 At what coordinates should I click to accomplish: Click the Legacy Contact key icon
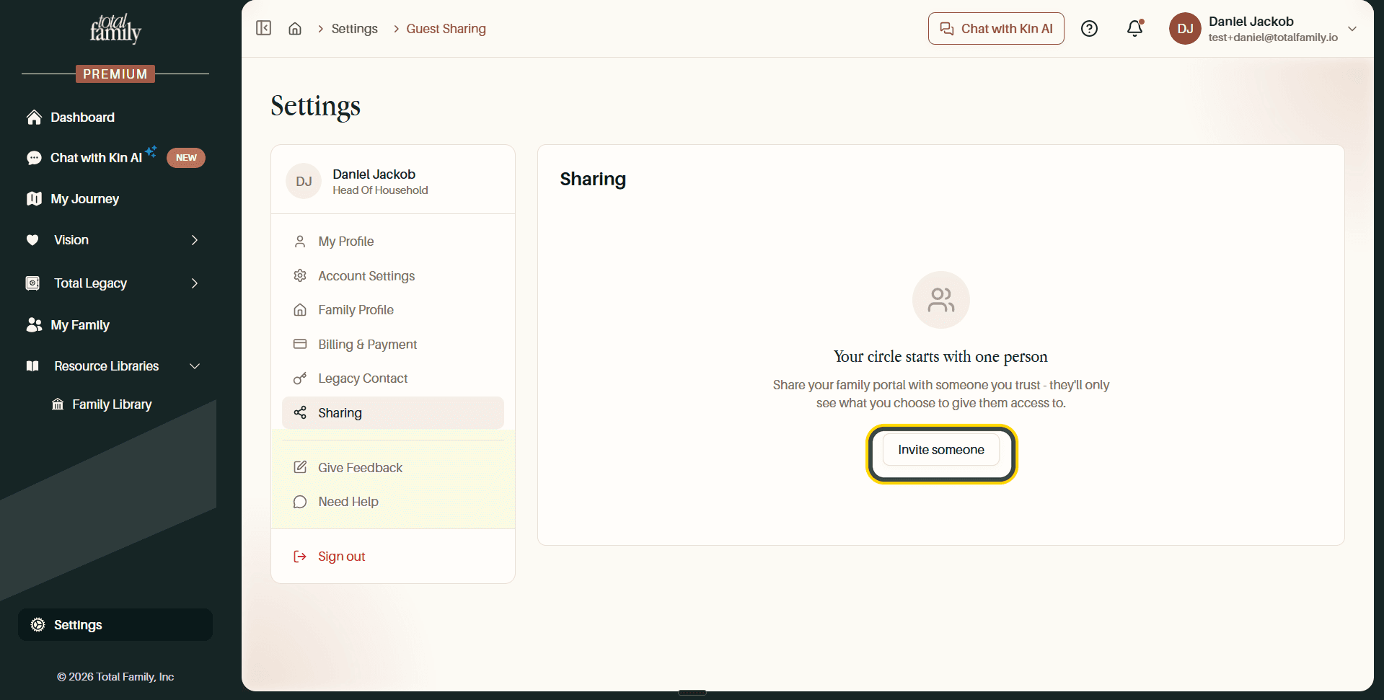[300, 378]
